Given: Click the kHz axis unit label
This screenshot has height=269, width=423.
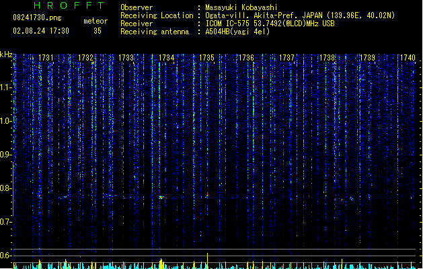Looking at the screenshot, I should click(x=6, y=54).
